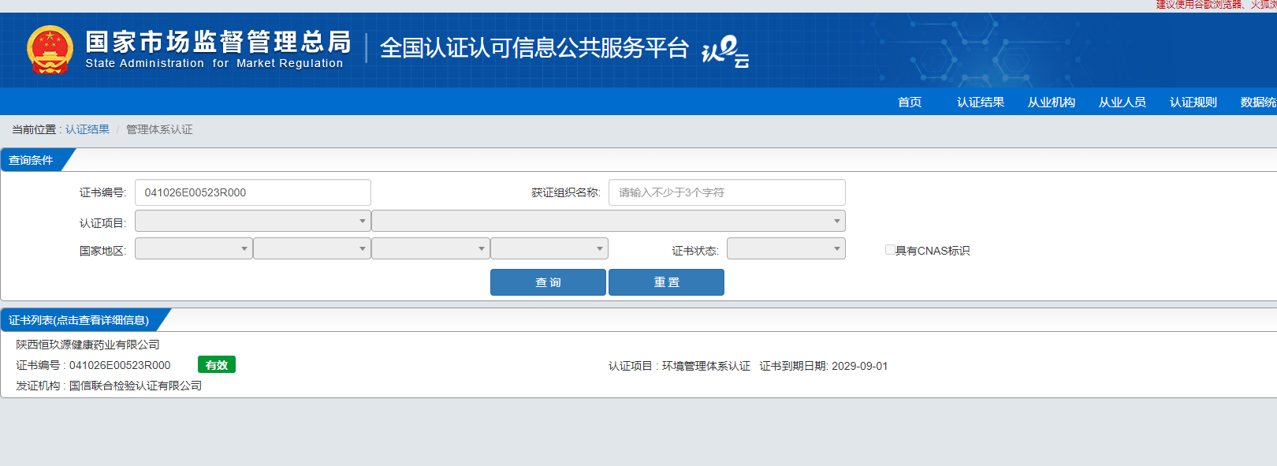Click the green 有效 status badge

click(217, 364)
